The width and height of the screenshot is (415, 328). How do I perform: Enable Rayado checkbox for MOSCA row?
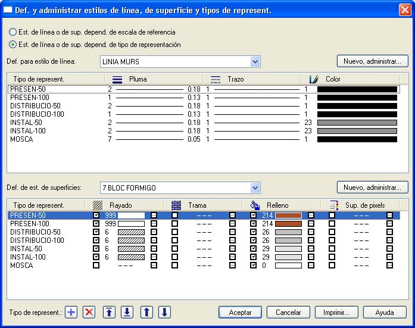96,265
